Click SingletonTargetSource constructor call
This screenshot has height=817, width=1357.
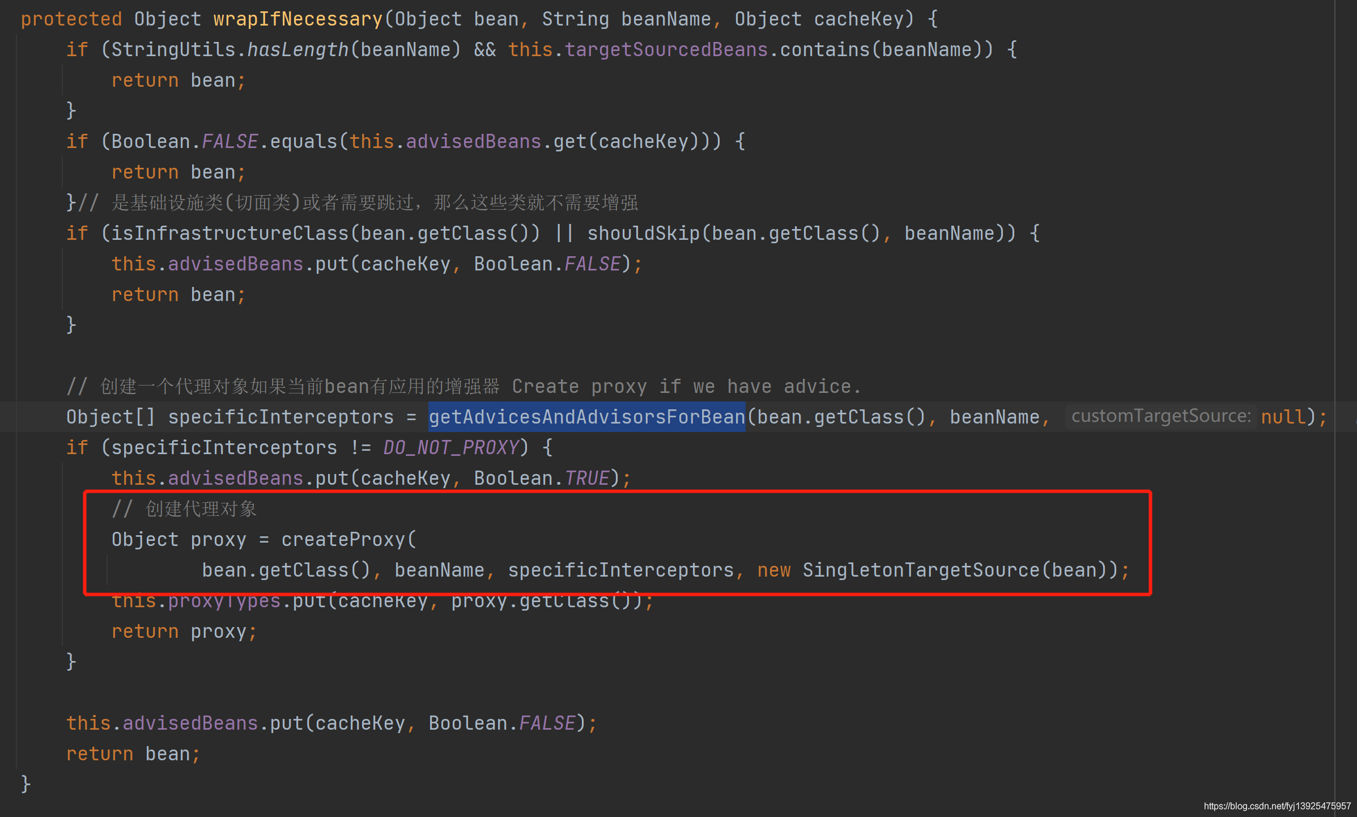click(921, 570)
